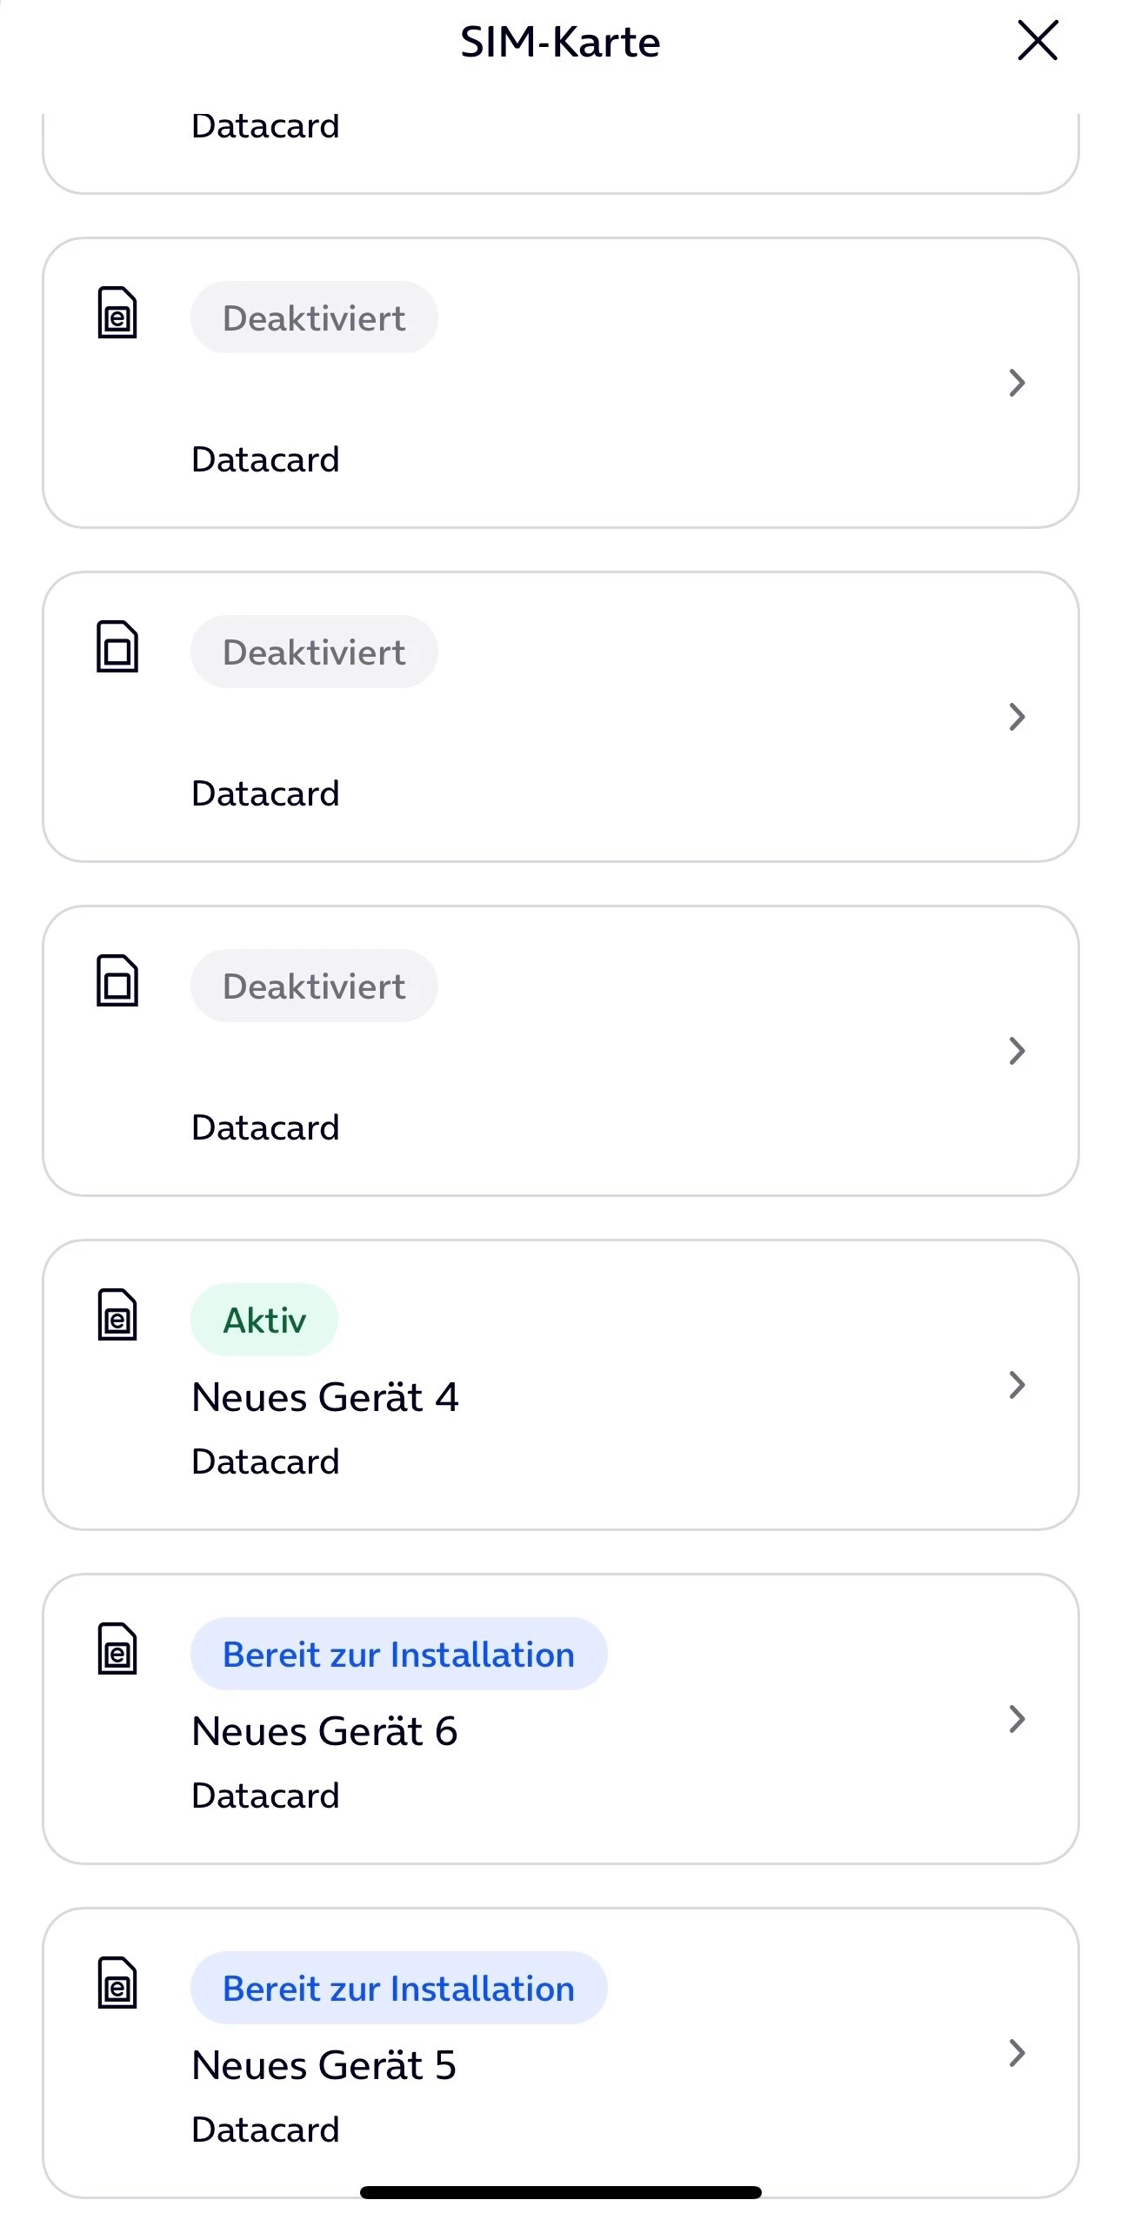Tap the SIM-Karte header title
This screenshot has width=1121, height=2220.
click(x=560, y=42)
